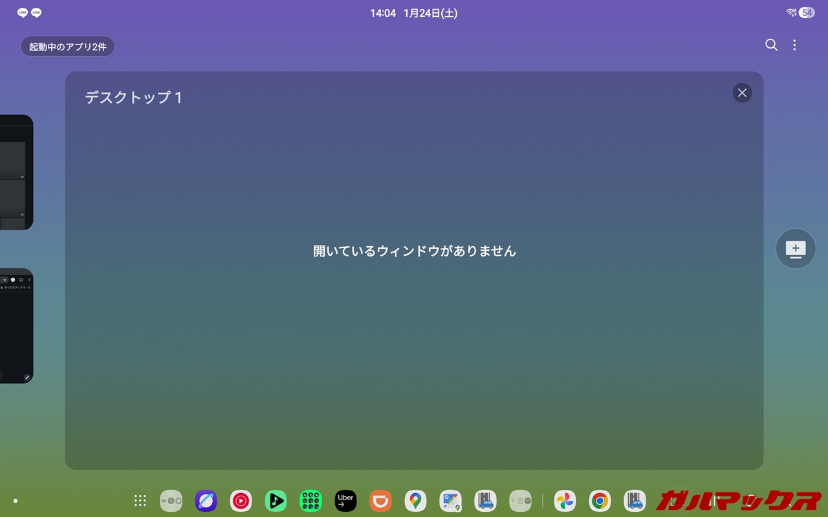Add a new desktop
This screenshot has height=517, width=828.
coord(795,249)
